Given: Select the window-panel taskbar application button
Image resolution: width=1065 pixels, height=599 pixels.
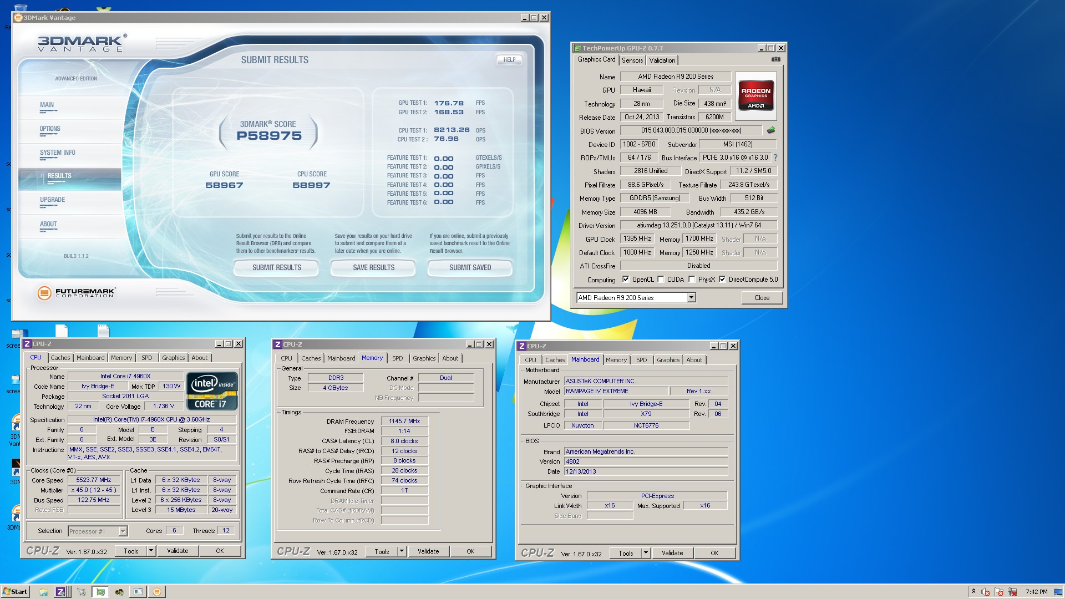Looking at the screenshot, I should pos(138,592).
